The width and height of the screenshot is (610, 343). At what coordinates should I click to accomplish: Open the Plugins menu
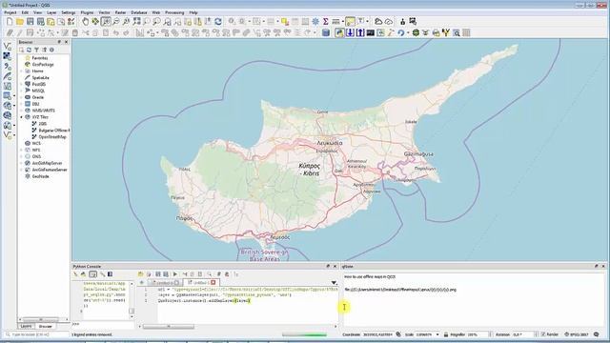[x=87, y=12]
